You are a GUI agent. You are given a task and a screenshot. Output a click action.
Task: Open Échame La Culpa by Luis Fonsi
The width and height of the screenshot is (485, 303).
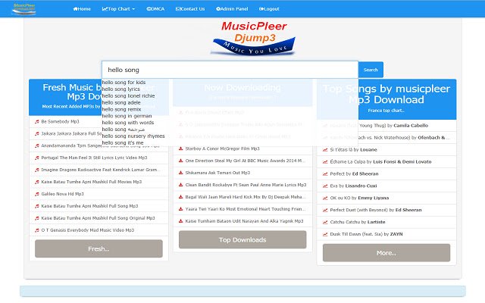click(x=380, y=161)
